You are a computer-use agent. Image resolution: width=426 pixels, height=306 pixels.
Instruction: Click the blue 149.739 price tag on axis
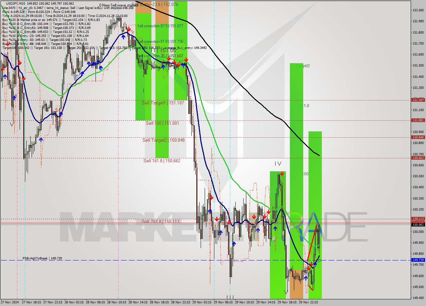(418, 260)
